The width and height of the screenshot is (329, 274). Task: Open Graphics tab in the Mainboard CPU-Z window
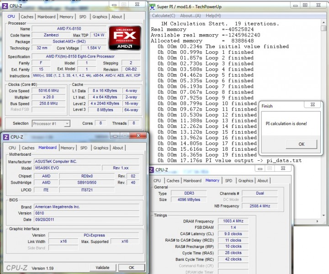pyautogui.click(x=101, y=148)
